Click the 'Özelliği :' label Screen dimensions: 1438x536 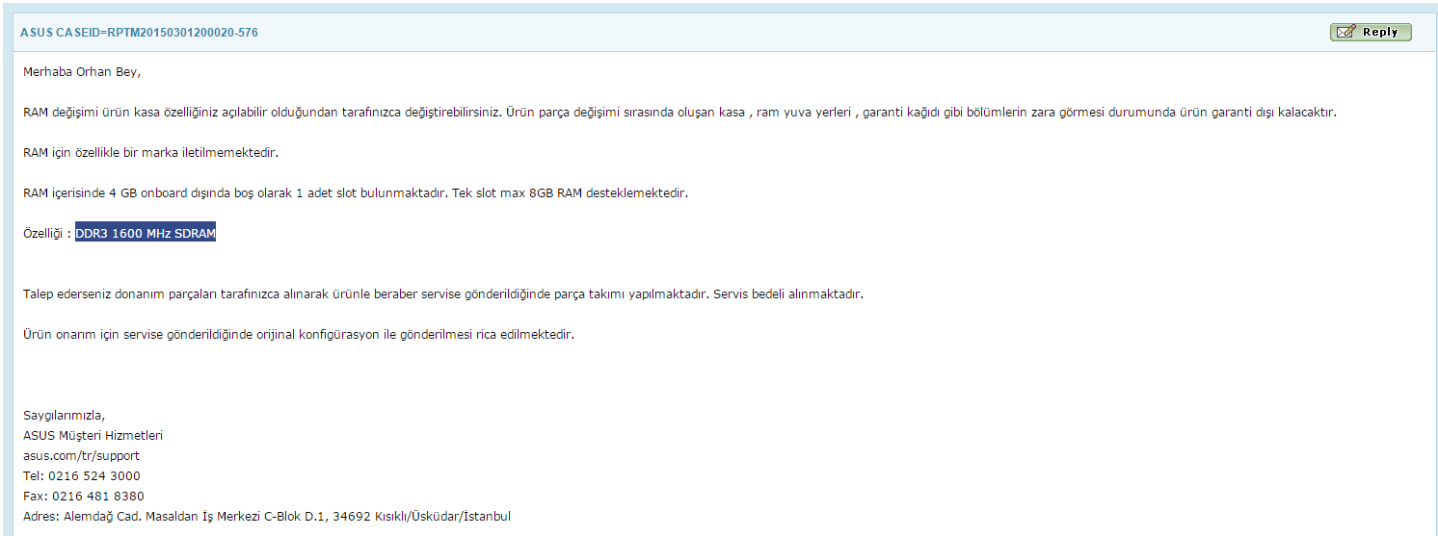tap(47, 234)
